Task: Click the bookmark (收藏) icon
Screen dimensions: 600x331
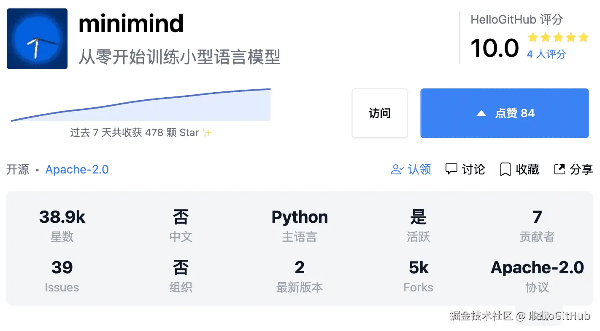Action: (x=505, y=170)
